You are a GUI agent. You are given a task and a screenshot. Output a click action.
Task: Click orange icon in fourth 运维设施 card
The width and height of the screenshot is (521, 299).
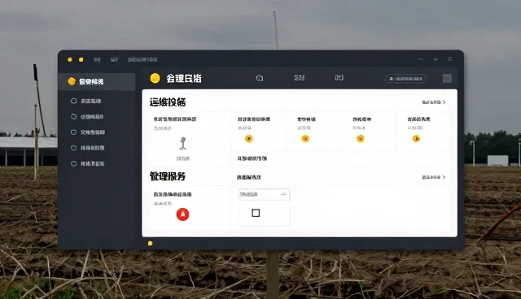[361, 139]
